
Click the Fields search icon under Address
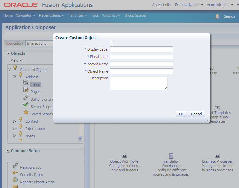click(26, 82)
